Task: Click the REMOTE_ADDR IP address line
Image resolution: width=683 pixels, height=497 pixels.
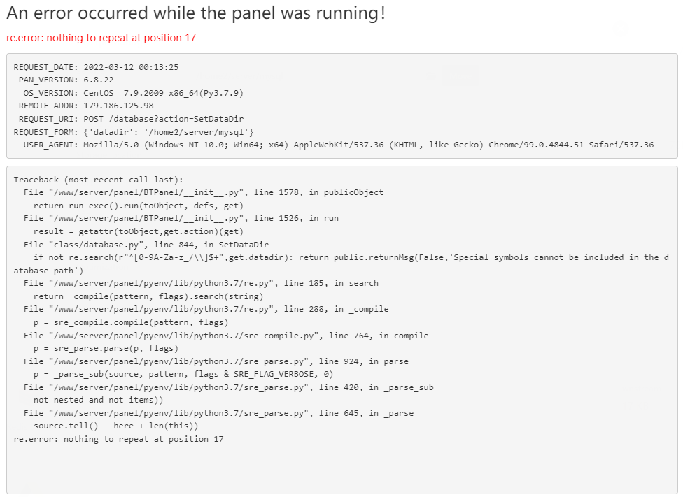Action: [85, 106]
